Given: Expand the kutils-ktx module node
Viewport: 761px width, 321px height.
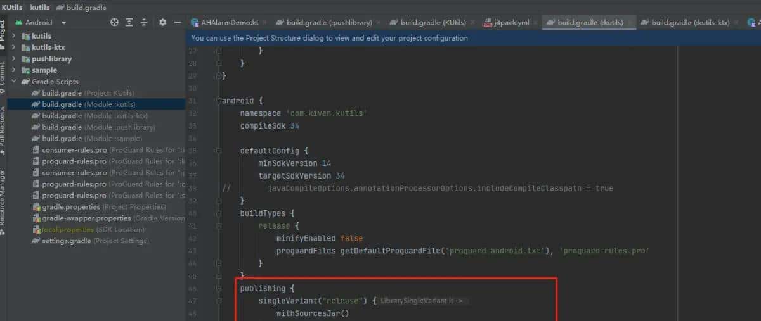Looking at the screenshot, I should click(14, 47).
